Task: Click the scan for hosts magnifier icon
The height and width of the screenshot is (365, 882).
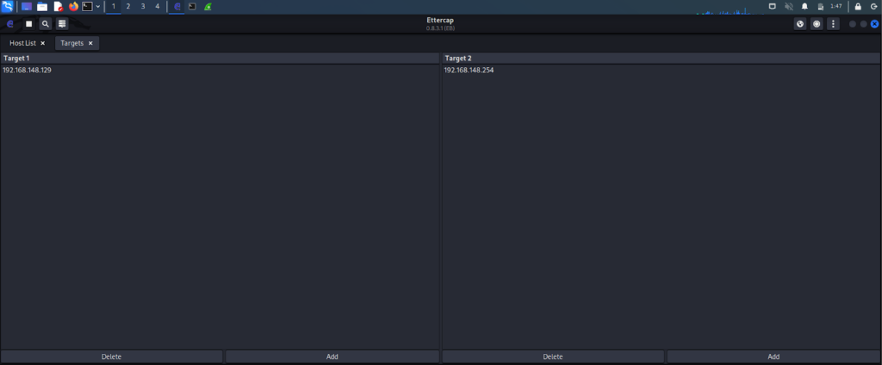Action: [x=45, y=24]
